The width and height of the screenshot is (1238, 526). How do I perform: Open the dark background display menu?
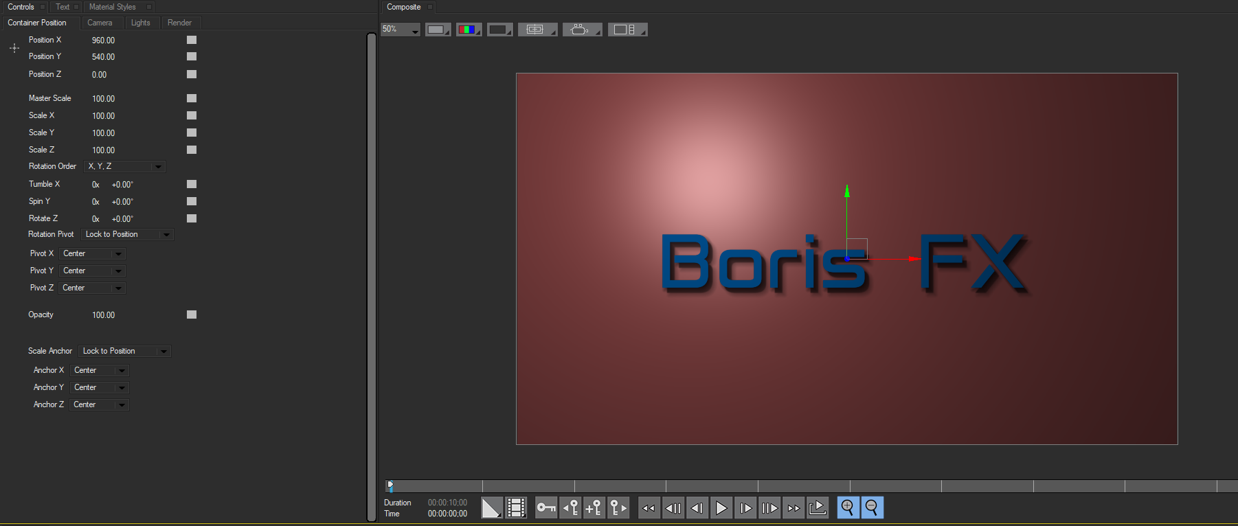point(499,30)
